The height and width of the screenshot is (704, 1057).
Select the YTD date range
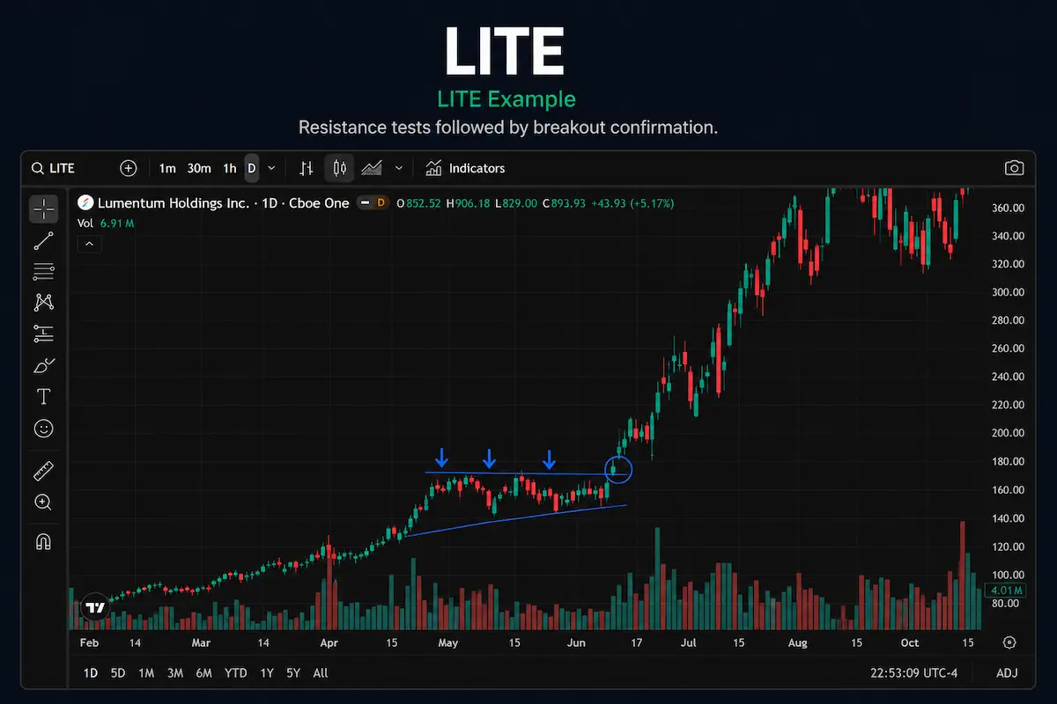click(x=235, y=673)
